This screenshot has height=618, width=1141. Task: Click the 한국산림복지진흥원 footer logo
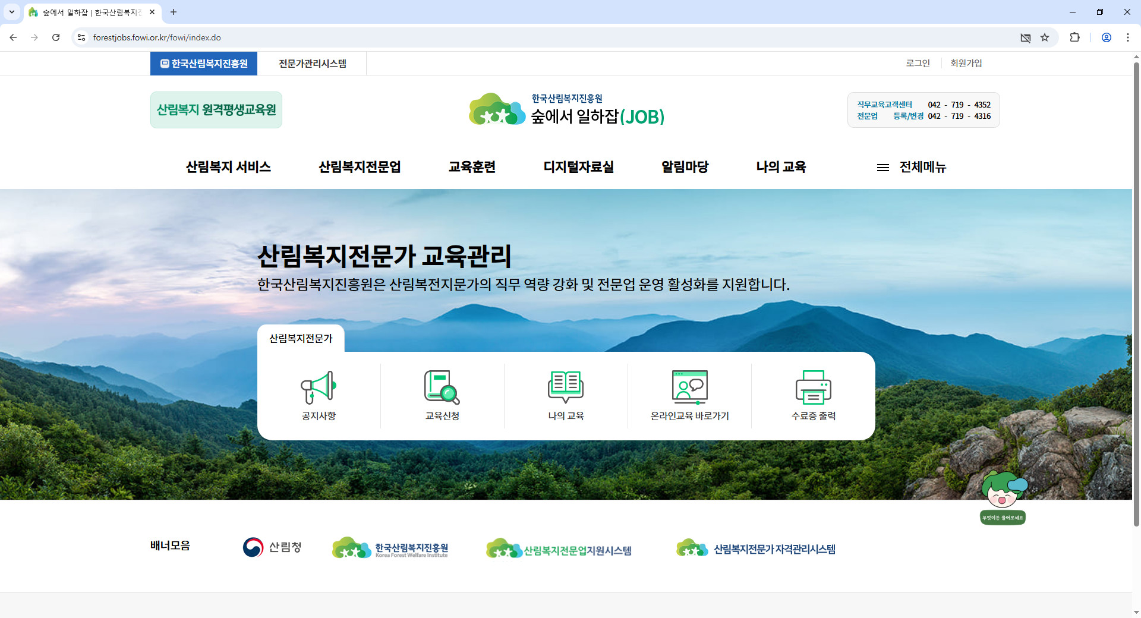(390, 547)
